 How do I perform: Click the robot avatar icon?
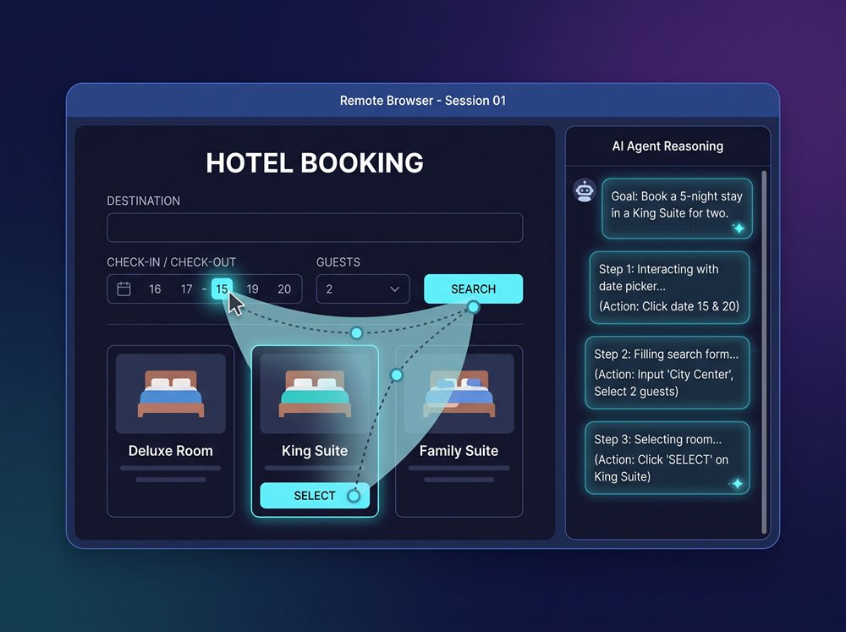coord(585,190)
